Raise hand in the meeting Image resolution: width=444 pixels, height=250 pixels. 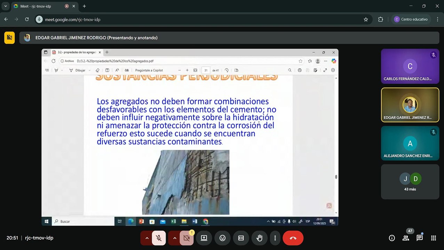click(x=259, y=238)
